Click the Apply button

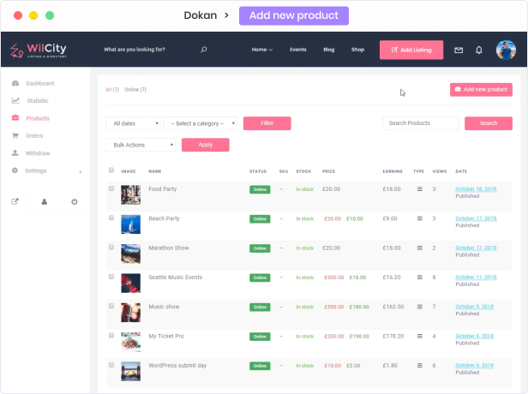click(x=206, y=145)
